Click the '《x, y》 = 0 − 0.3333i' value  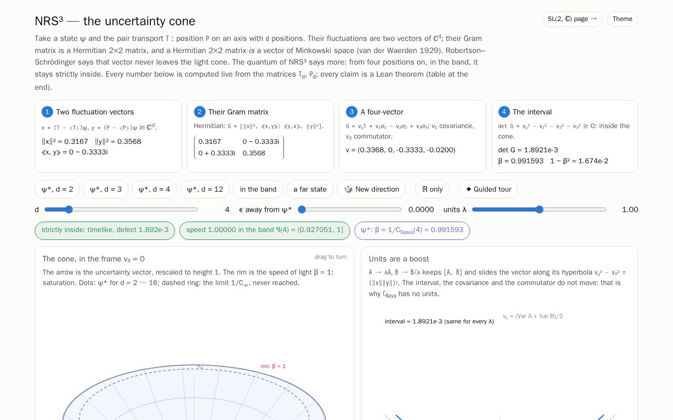(75, 152)
